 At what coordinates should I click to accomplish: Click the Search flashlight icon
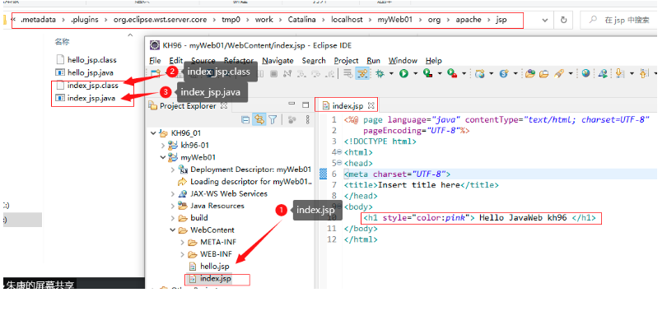click(558, 73)
